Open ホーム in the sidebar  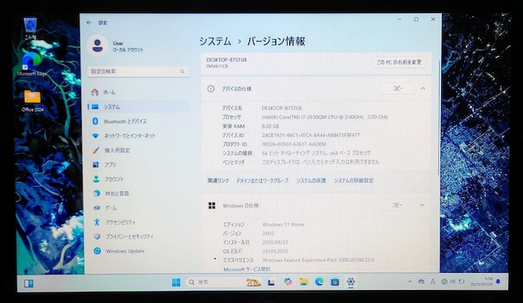click(x=138, y=92)
